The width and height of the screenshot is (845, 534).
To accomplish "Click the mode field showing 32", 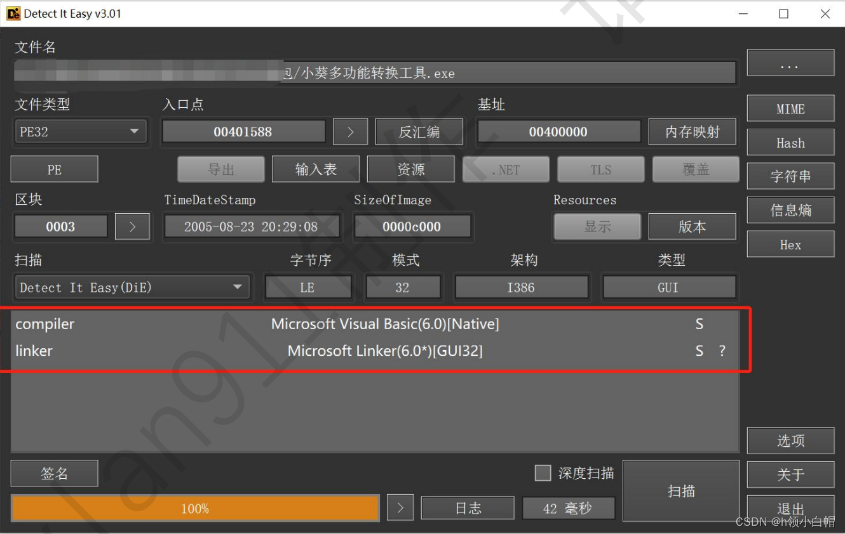I will (403, 287).
